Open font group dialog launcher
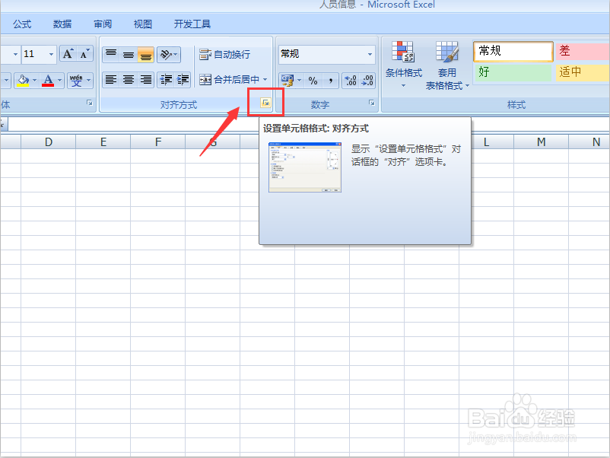Image resolution: width=610 pixels, height=458 pixels. click(x=90, y=103)
